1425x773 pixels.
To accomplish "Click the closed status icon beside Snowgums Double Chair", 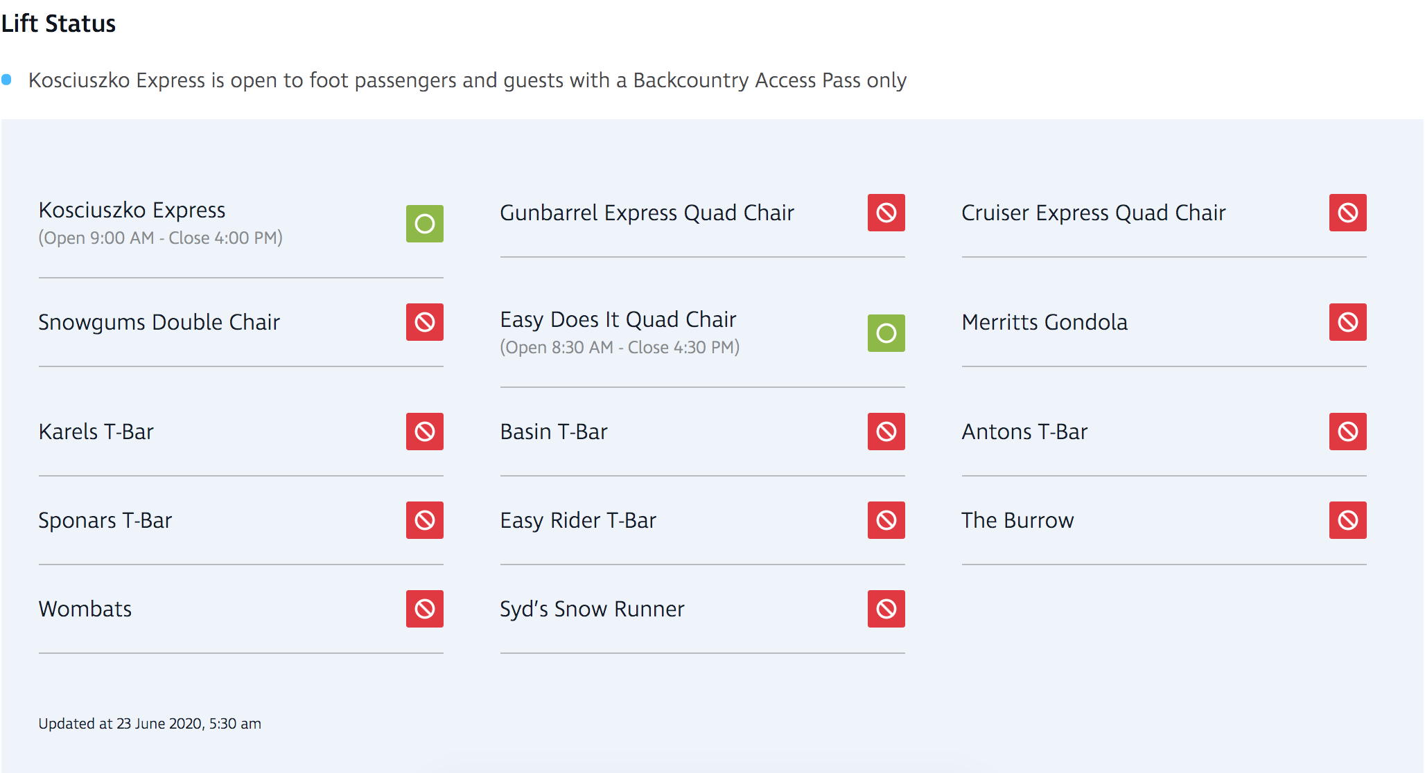I will 424,322.
